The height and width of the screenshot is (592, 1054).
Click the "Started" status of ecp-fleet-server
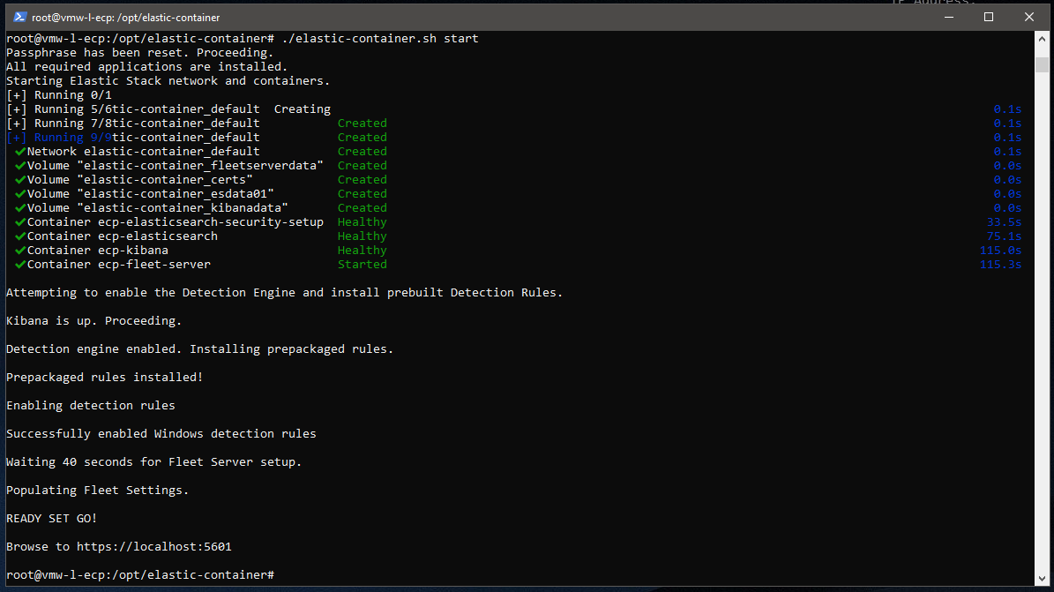click(362, 265)
